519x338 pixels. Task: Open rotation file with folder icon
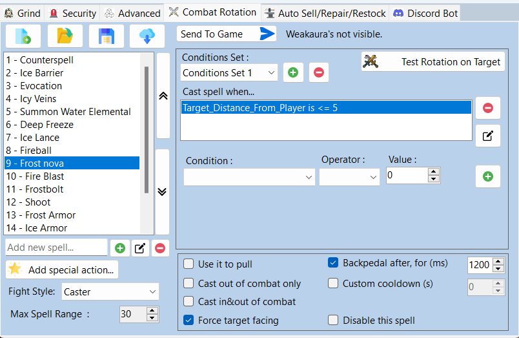pos(65,37)
